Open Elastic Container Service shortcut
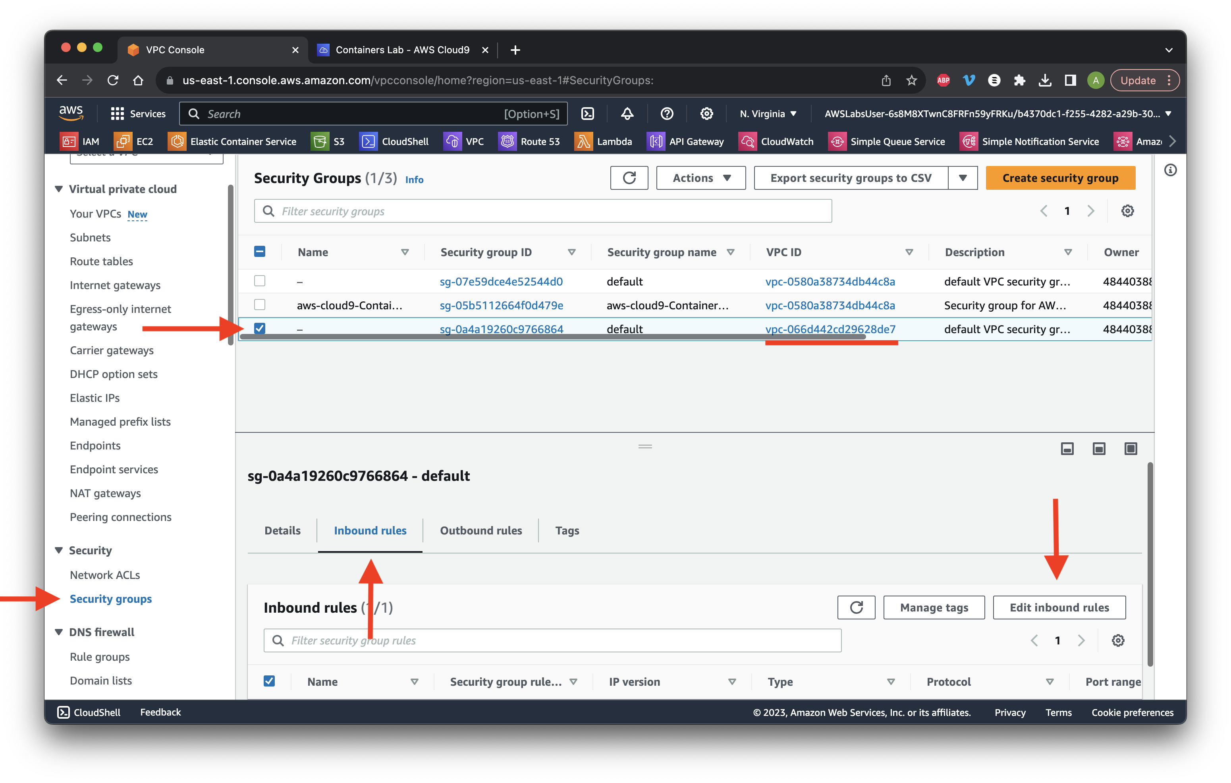1231x783 pixels. click(232, 142)
